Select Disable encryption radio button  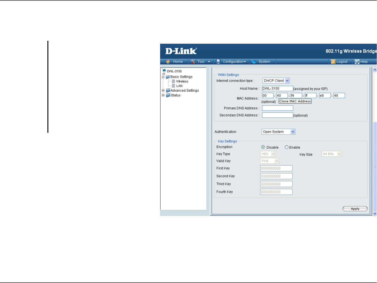point(263,147)
